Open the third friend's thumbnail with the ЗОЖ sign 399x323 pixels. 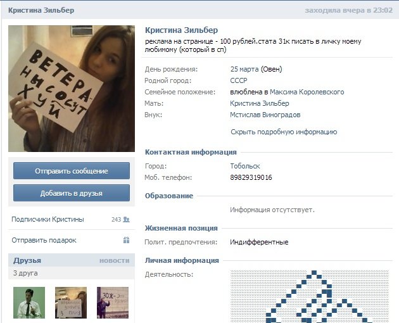[113, 303]
